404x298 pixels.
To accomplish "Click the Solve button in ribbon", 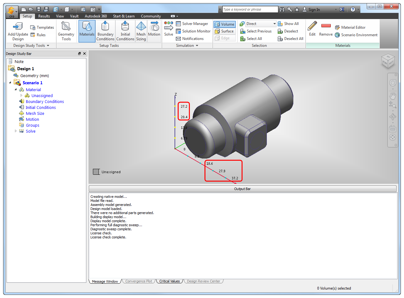I will click(169, 29).
